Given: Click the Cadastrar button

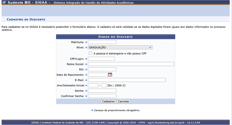Looking at the screenshot, I should [108, 101].
